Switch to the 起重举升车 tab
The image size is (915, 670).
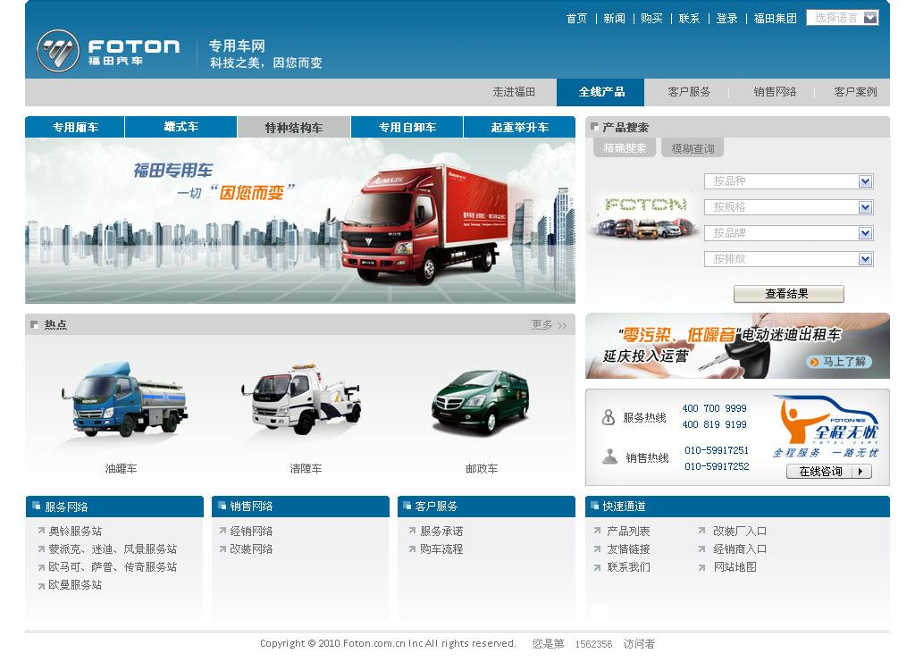[x=519, y=127]
